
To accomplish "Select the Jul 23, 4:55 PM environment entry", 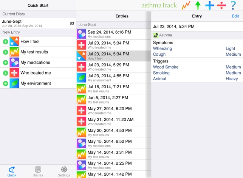I will point(113,78).
